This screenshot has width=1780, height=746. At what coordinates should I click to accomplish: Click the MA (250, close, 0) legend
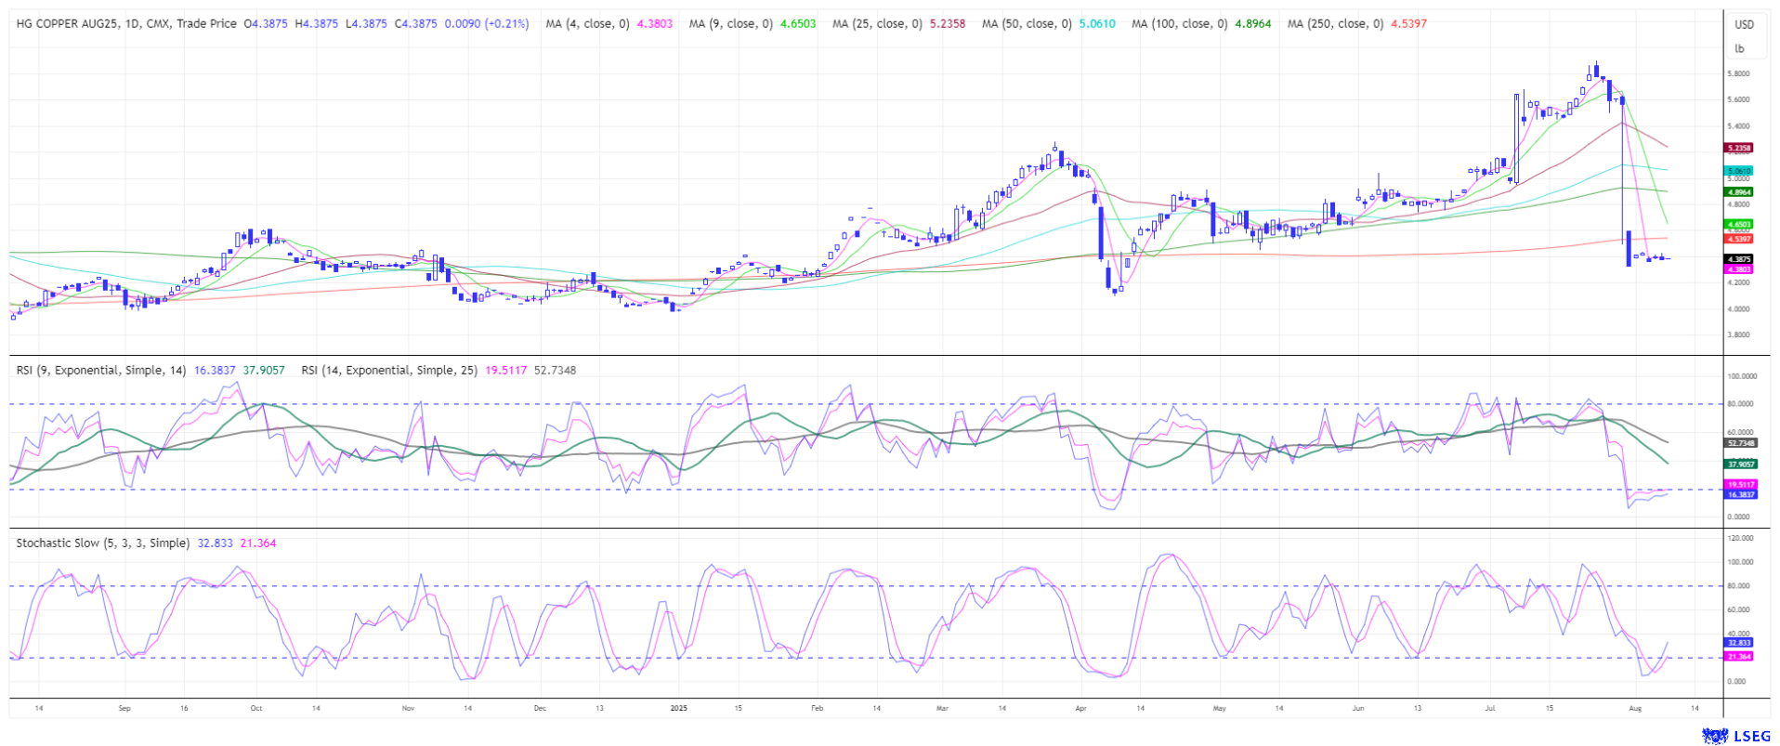(1334, 23)
